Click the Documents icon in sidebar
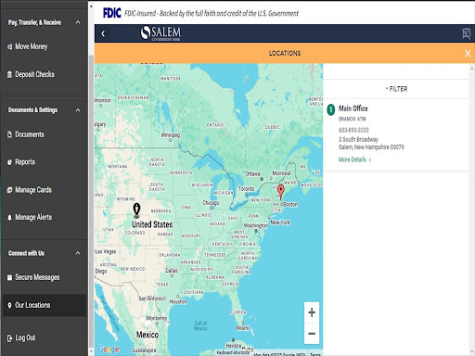The height and width of the screenshot is (356, 475). [9, 134]
